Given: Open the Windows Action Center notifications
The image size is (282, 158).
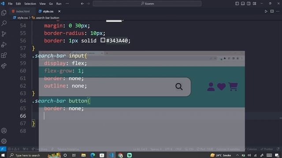Looking at the screenshot, I should point(277,155).
